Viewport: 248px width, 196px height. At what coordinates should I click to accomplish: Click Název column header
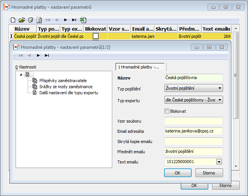pos(25,29)
